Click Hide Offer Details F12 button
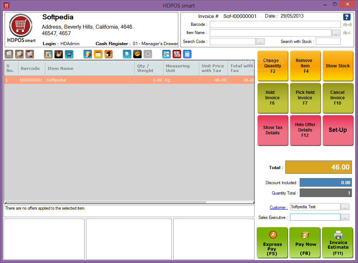Screen dimensions: 358x263 coord(305,130)
